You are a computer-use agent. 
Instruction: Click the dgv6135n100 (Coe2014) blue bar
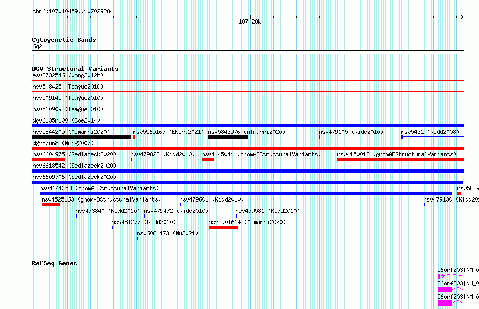pyautogui.click(x=248, y=126)
